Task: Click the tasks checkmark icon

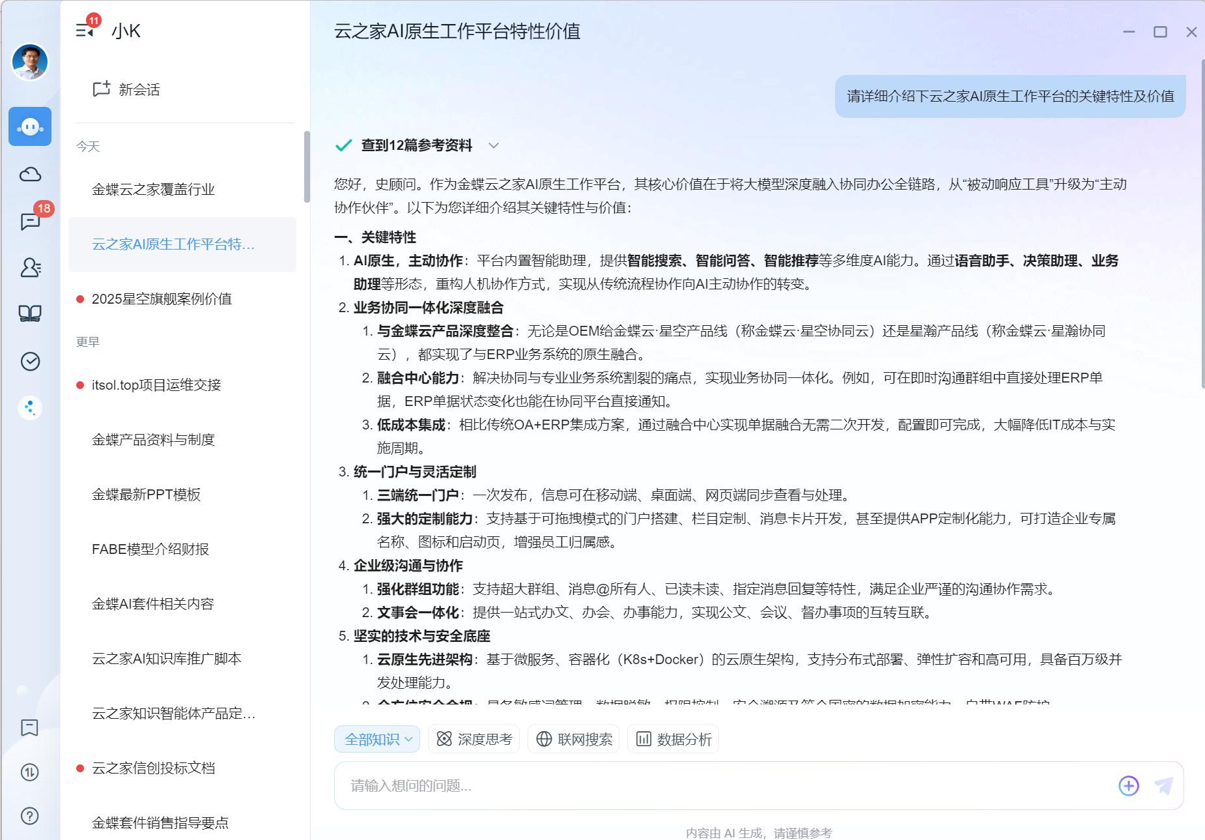Action: point(30,361)
